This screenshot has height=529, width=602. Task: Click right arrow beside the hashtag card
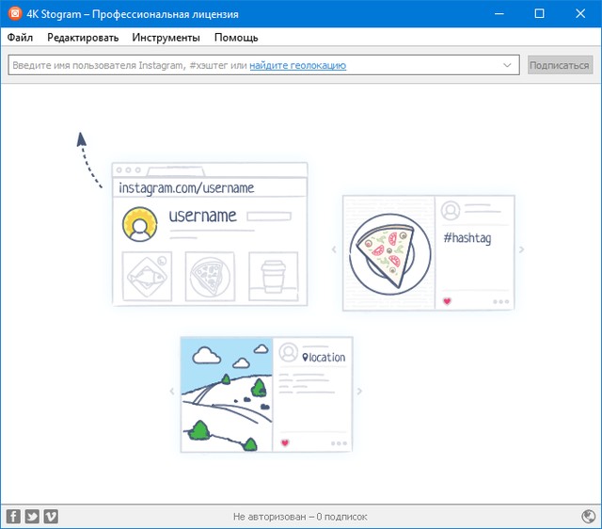(x=522, y=250)
